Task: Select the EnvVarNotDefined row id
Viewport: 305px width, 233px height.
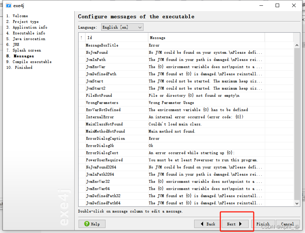Action: point(103,110)
